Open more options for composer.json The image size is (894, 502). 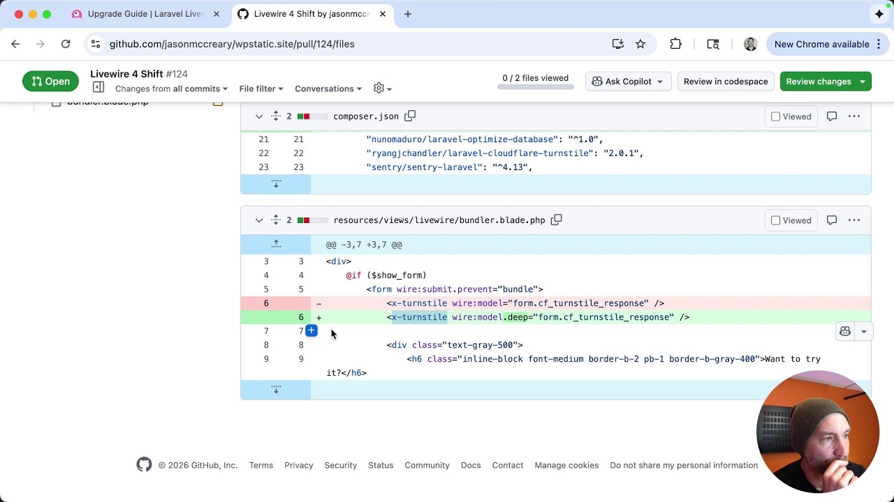click(x=854, y=116)
